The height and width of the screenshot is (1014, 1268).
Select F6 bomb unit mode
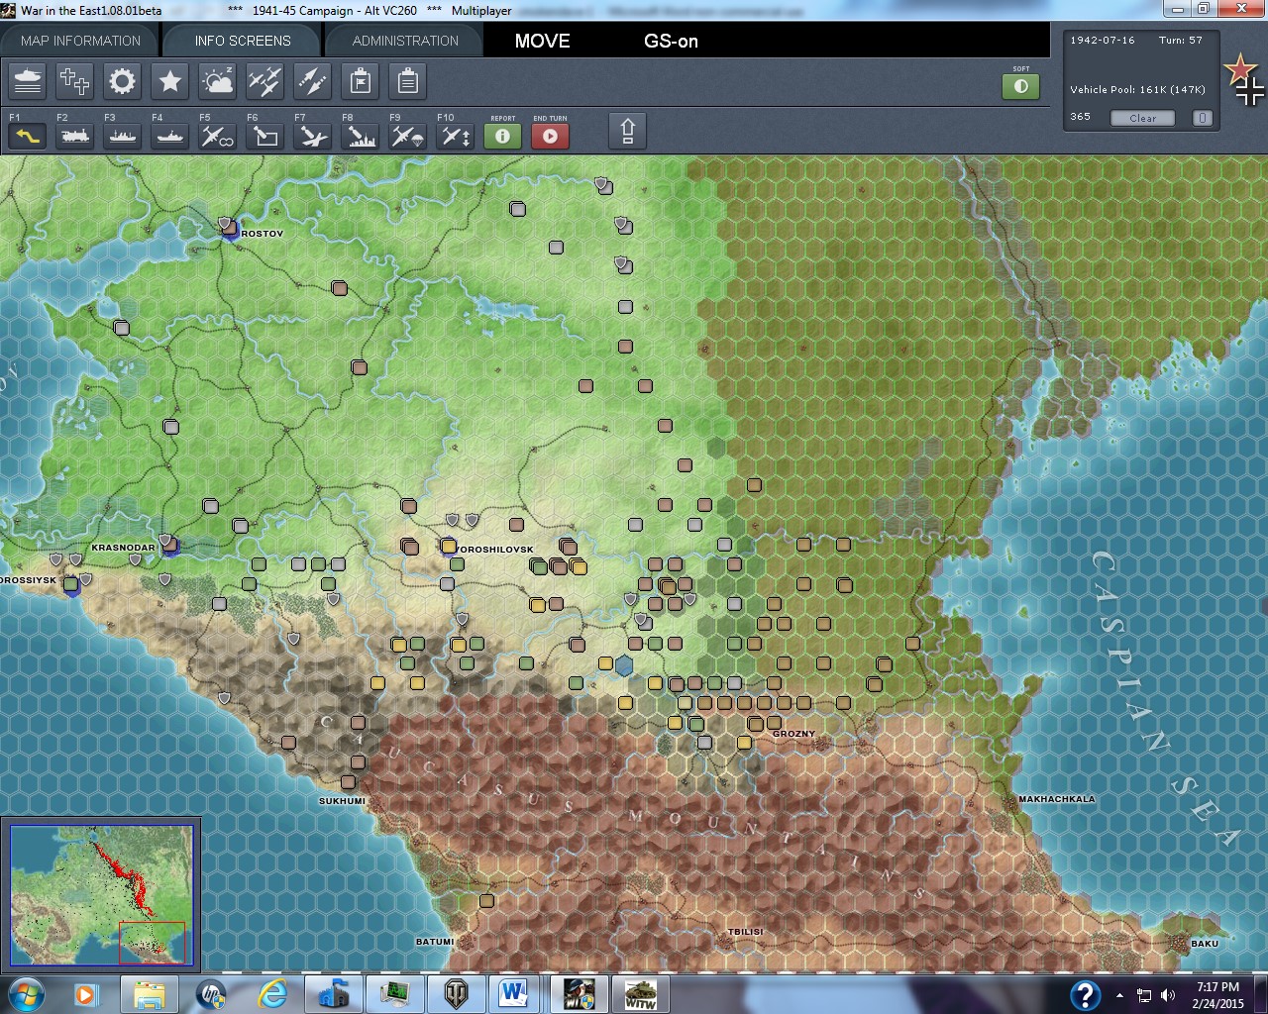265,136
